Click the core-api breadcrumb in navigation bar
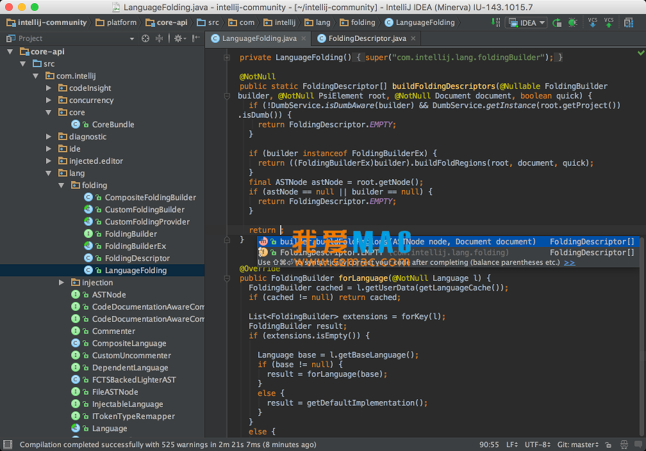 pyautogui.click(x=167, y=22)
